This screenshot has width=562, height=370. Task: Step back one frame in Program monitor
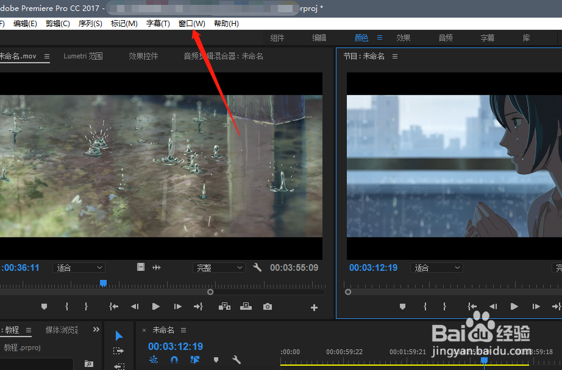[x=493, y=307]
